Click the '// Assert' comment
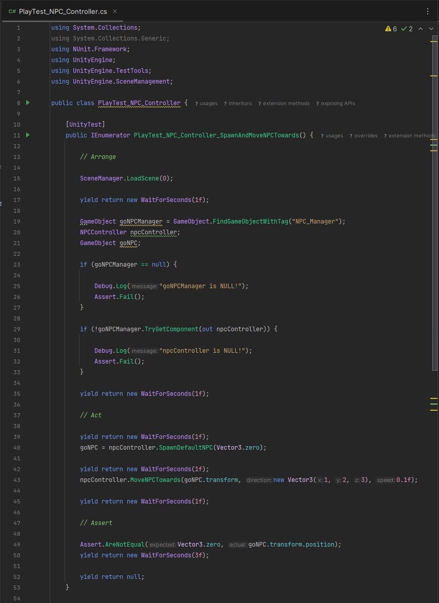 point(96,523)
